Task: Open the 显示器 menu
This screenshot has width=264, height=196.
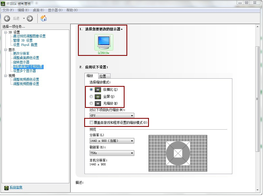Action: tap(55, 10)
